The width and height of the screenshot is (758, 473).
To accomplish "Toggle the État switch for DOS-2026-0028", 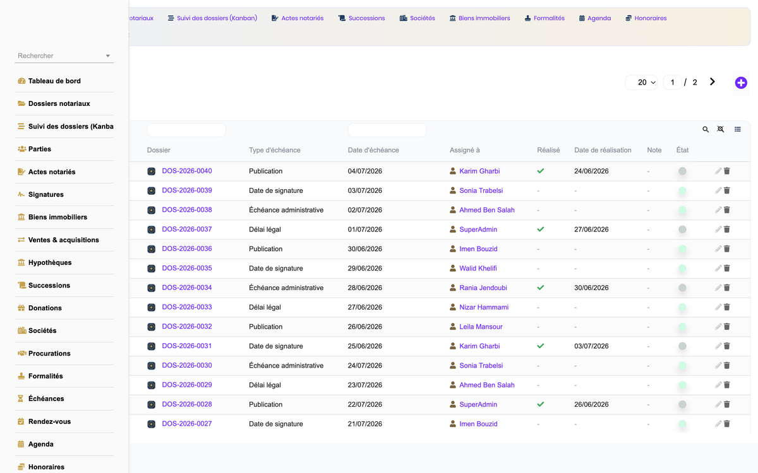I will click(x=682, y=404).
